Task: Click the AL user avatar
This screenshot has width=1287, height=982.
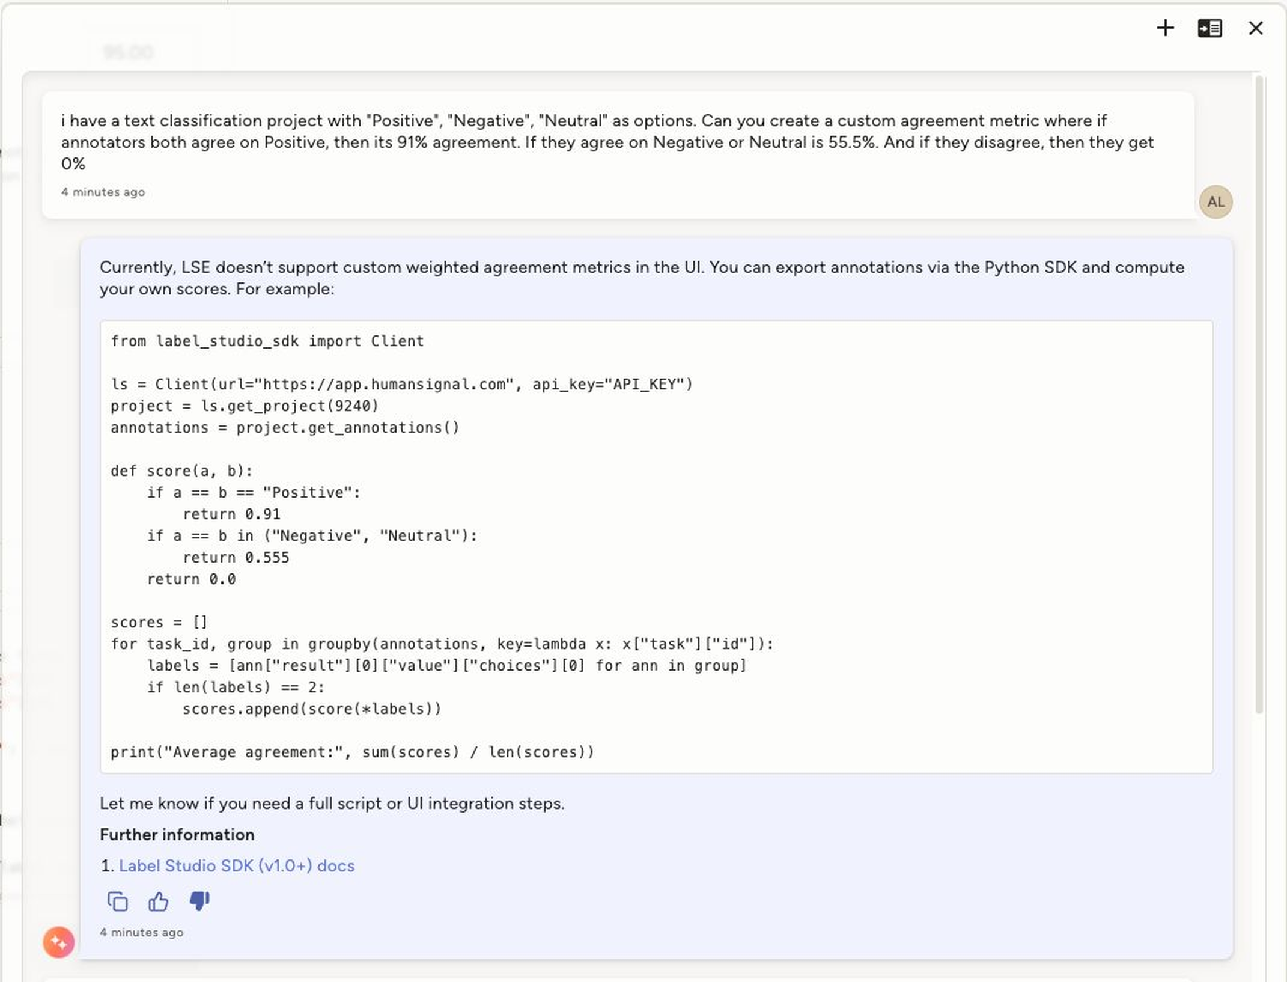Action: click(x=1215, y=202)
